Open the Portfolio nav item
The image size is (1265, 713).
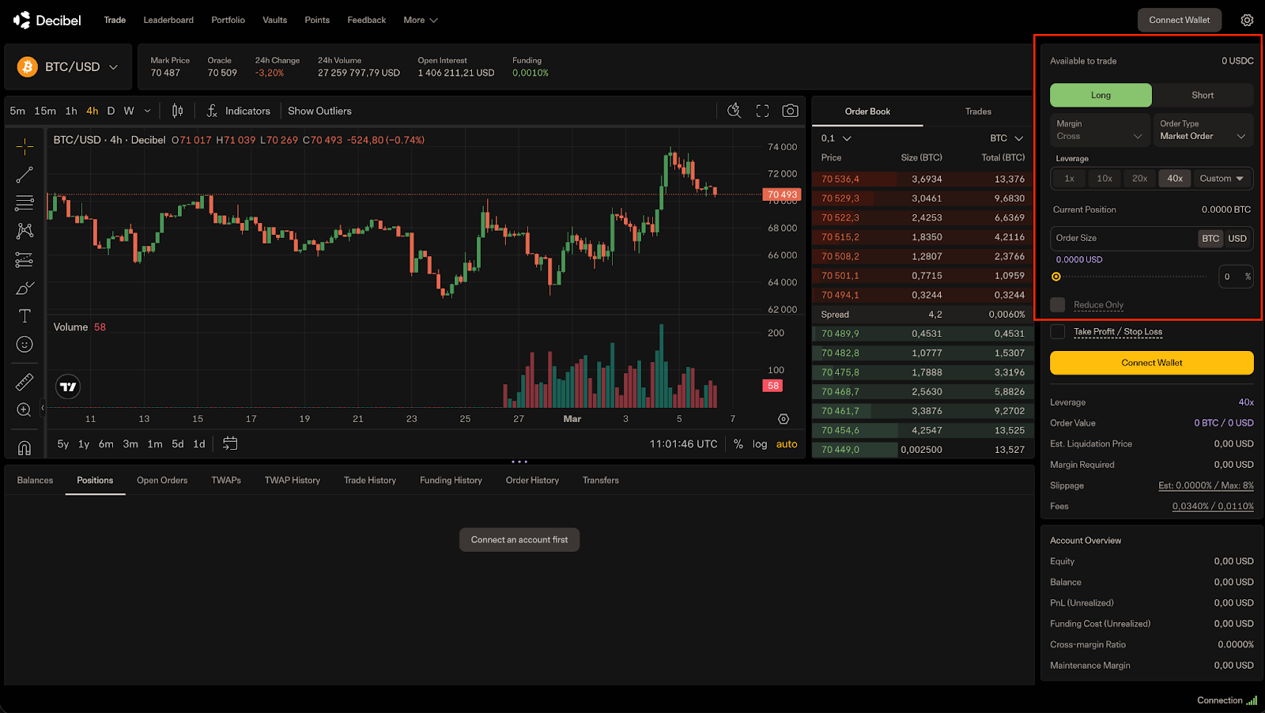coord(228,20)
